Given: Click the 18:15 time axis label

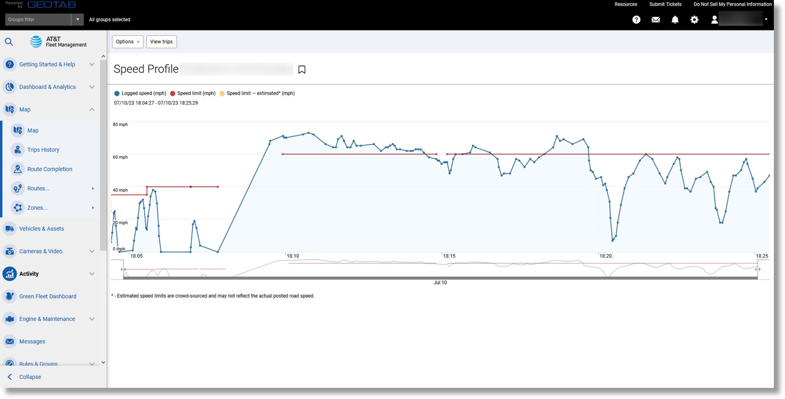Looking at the screenshot, I should (x=449, y=256).
